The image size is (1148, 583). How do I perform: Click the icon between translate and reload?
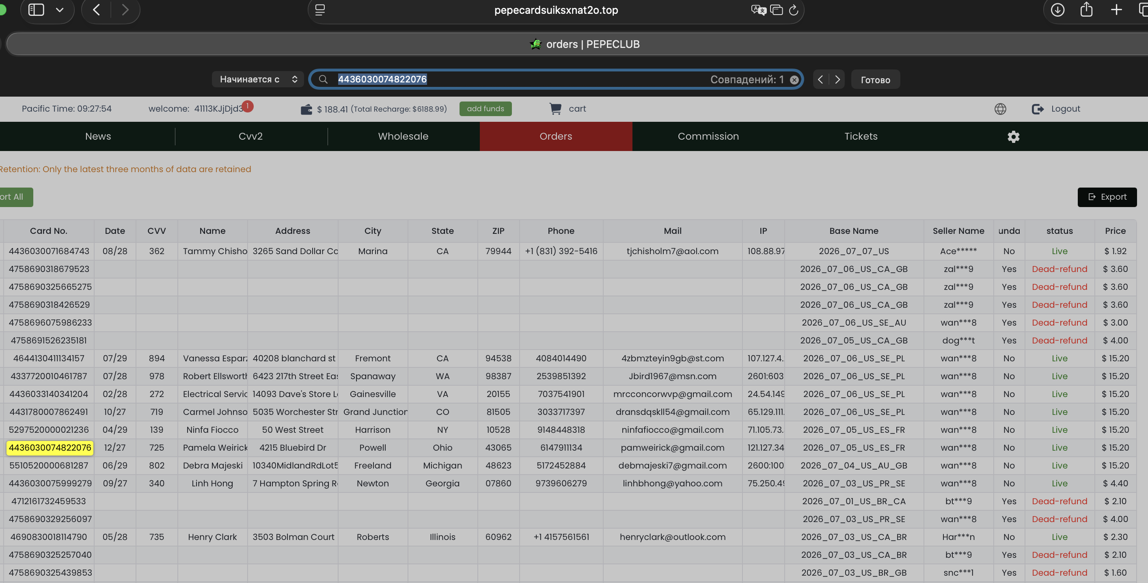[776, 10]
